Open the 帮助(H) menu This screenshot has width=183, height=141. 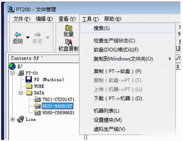click(x=113, y=19)
